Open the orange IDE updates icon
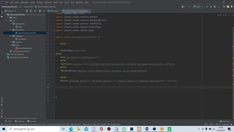The width and height of the screenshot is (234, 132). (228, 7)
